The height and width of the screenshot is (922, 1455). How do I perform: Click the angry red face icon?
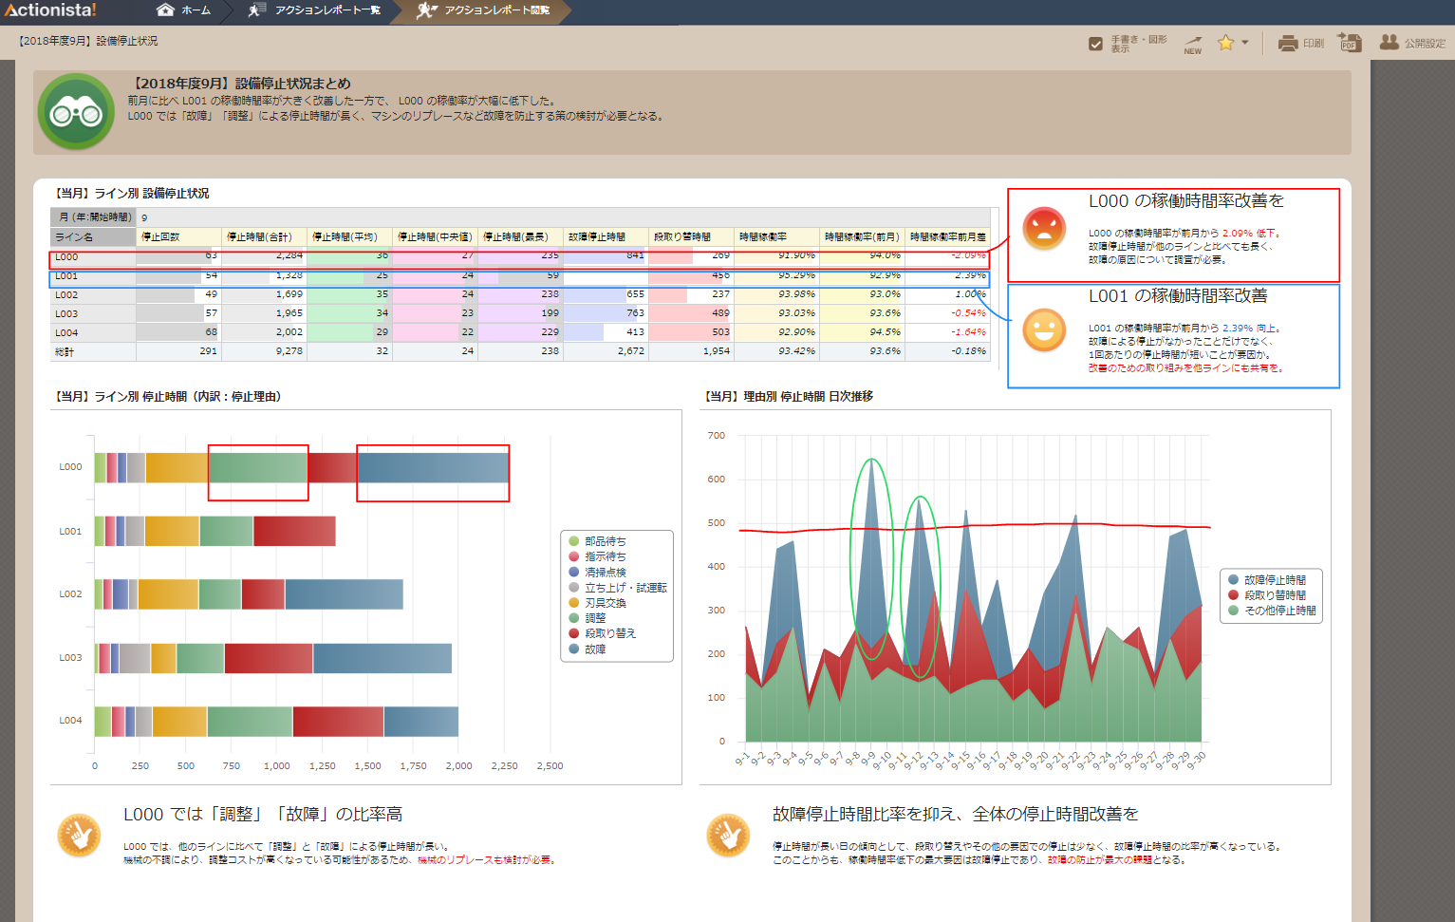[x=1044, y=229]
